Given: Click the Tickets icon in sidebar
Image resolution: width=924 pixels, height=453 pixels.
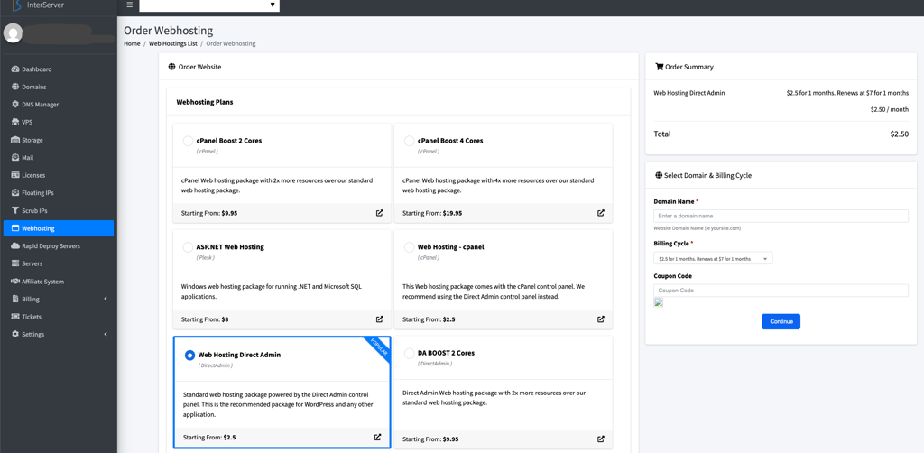Looking at the screenshot, I should click(x=15, y=317).
